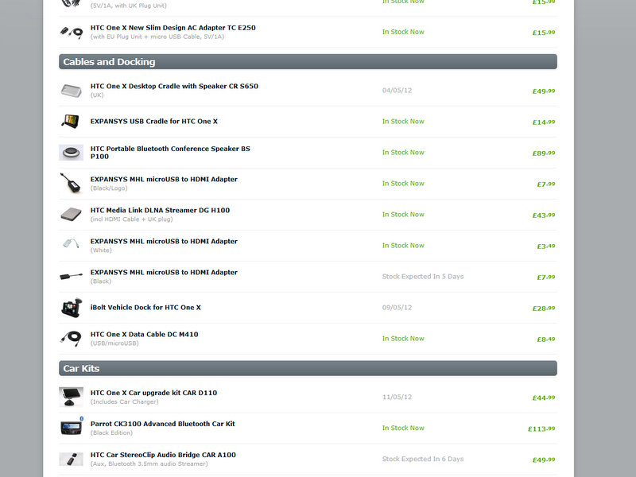
Task: Click In Stock Now for the USB Cradle
Action: (x=403, y=122)
